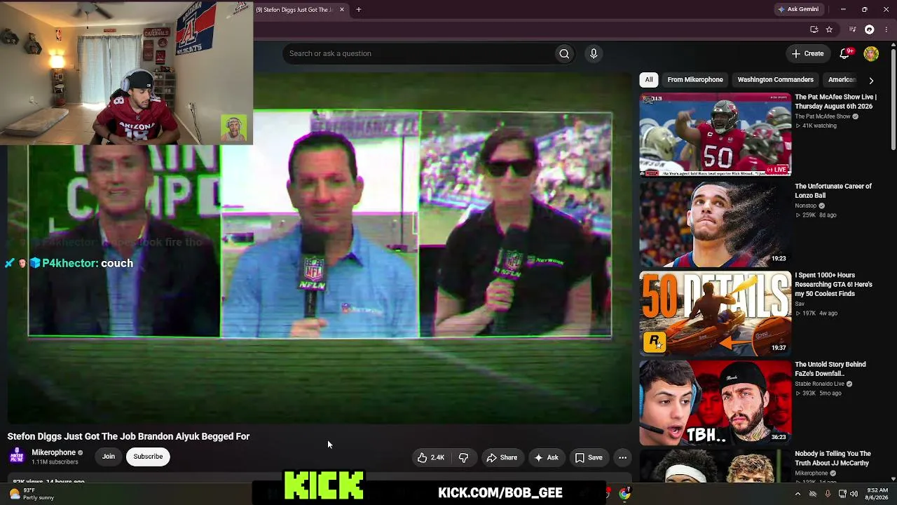Click the Mikerophone channel name

pyautogui.click(x=53, y=452)
